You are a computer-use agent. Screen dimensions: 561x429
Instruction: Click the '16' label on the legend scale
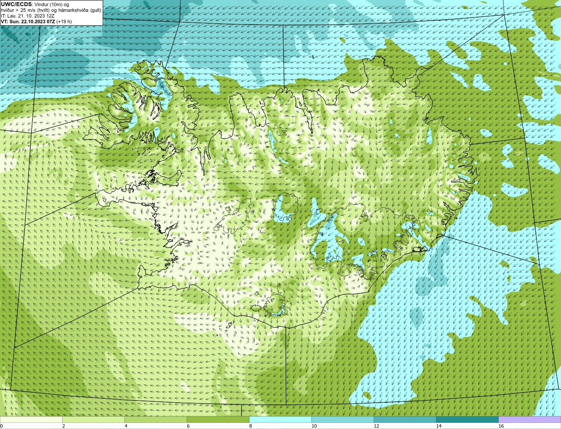(x=501, y=426)
